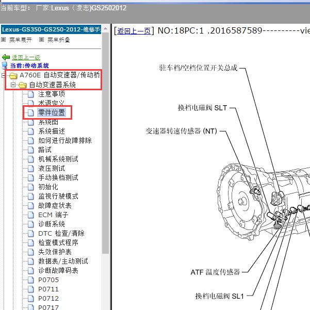Click the transmission housing diagram image
Screen dimensions: 310x310
coord(263,202)
